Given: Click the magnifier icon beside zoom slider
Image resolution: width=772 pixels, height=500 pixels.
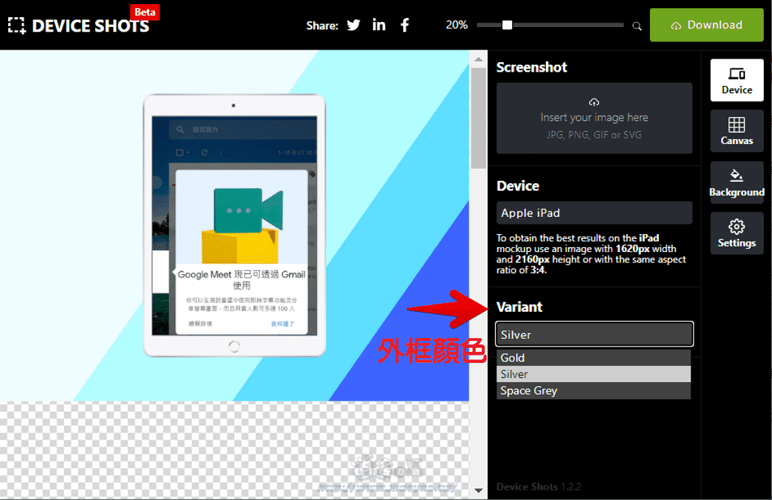Looking at the screenshot, I should [x=637, y=26].
